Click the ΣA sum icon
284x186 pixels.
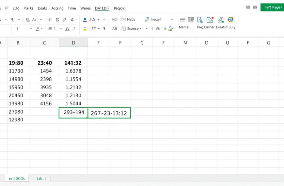(x=92, y=20)
